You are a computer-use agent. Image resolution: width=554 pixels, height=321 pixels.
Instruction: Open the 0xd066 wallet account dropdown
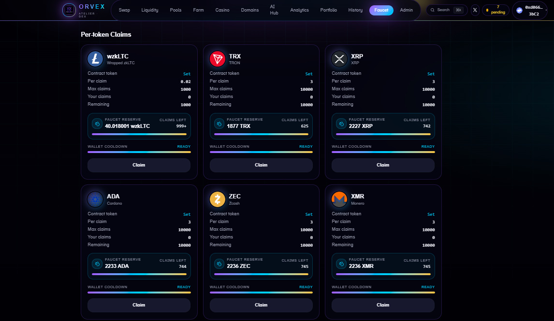point(530,10)
